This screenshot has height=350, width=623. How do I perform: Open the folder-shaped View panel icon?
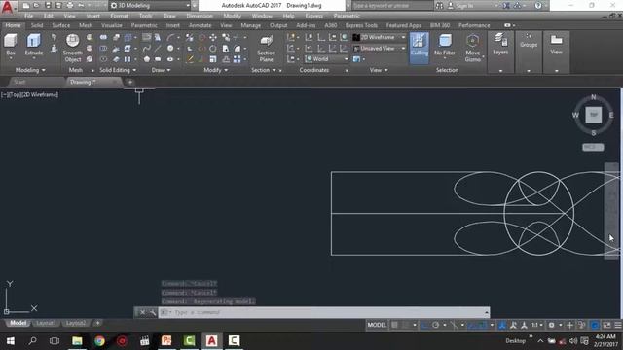click(556, 40)
